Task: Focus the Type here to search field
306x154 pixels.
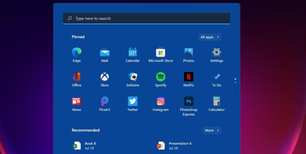Action: pyautogui.click(x=146, y=18)
